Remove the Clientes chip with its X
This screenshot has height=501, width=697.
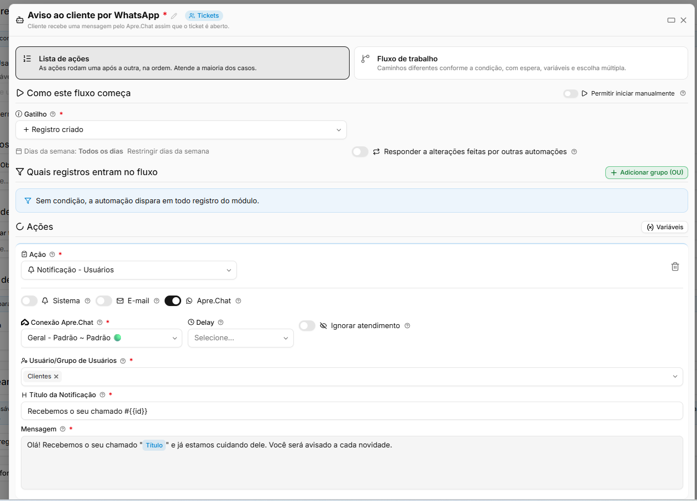point(56,377)
